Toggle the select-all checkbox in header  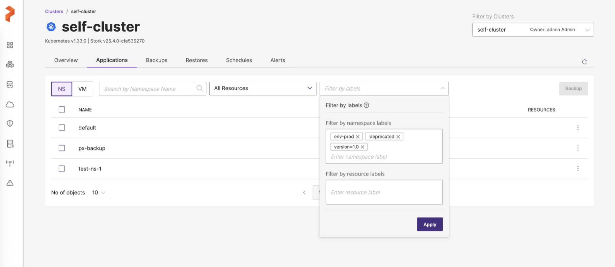[x=62, y=110]
